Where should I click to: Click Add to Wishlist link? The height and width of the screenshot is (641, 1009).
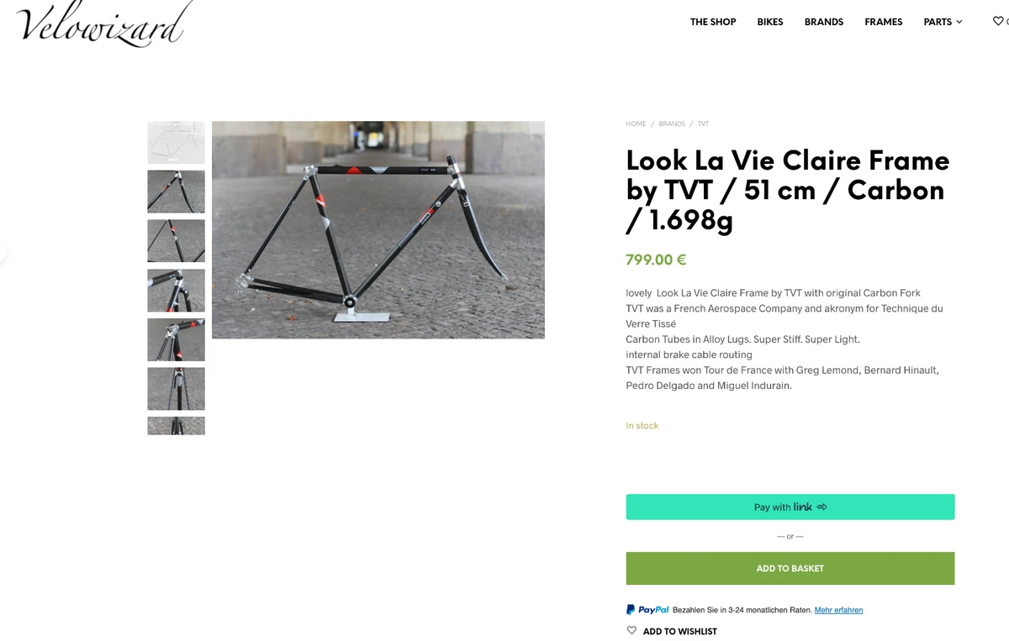(x=679, y=631)
